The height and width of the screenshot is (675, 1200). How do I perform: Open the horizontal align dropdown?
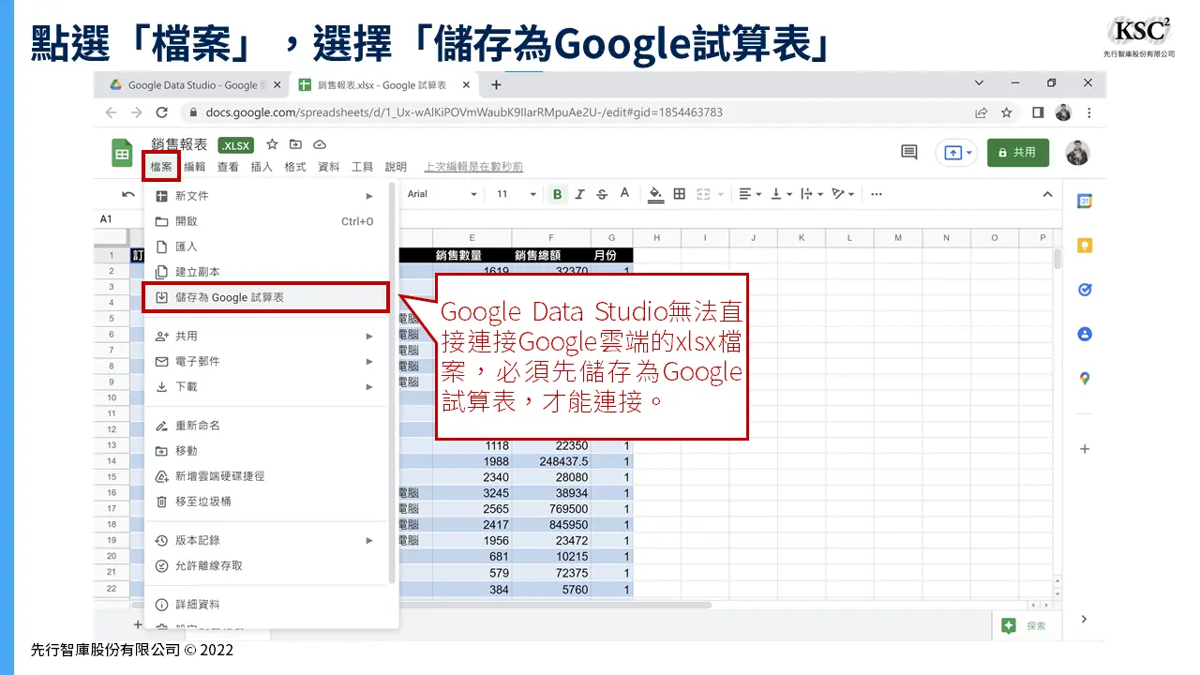(x=750, y=194)
